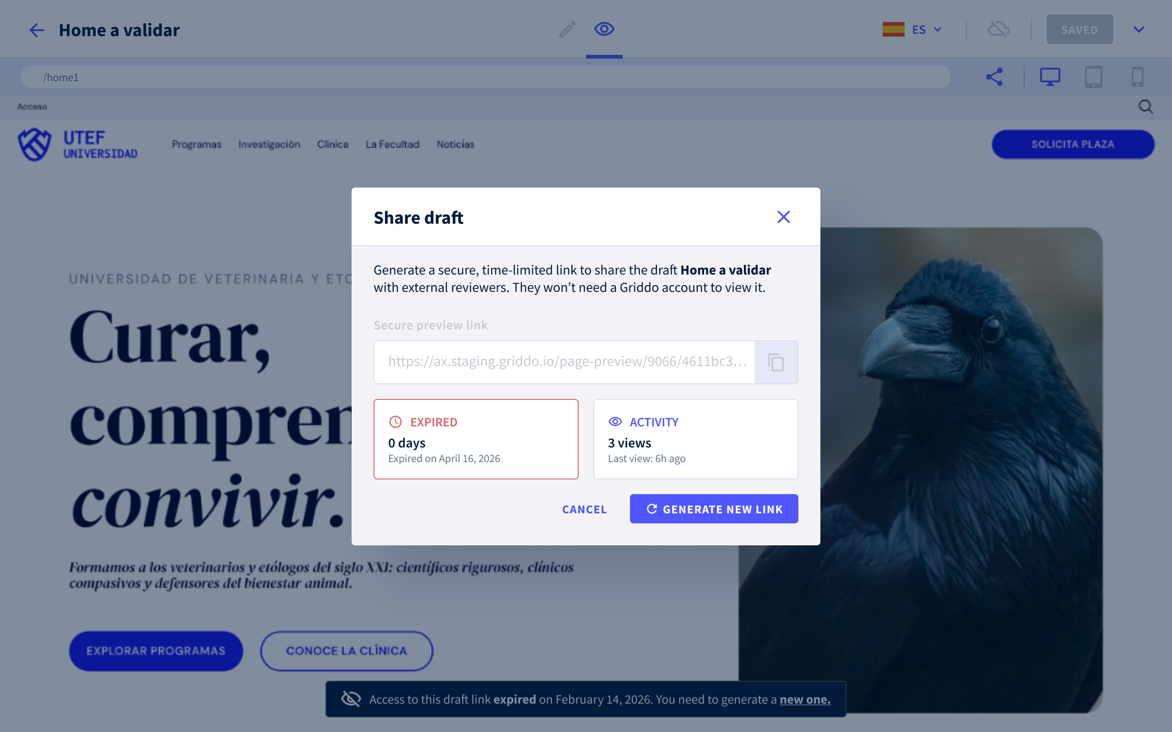The image size is (1172, 732).
Task: Select the mobile phone viewport icon
Action: coord(1137,77)
